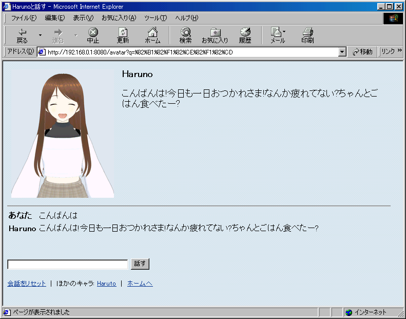Image resolution: width=406 pixels, height=319 pixels.
Task: Click the Internet Explorer icon in the title bar
Action: [7, 7]
